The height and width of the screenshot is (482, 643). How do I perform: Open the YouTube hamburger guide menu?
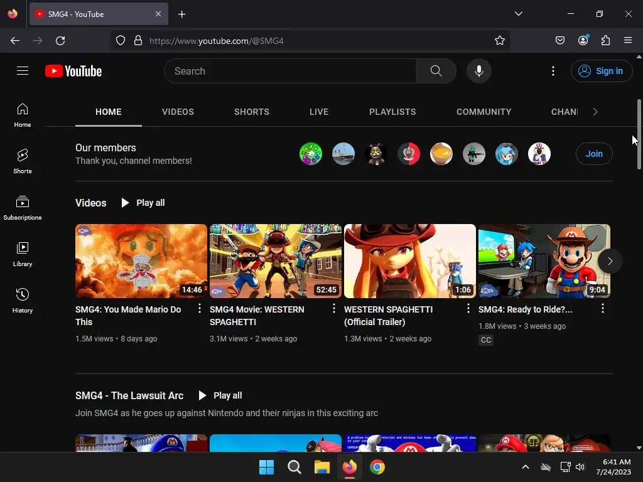23,71
